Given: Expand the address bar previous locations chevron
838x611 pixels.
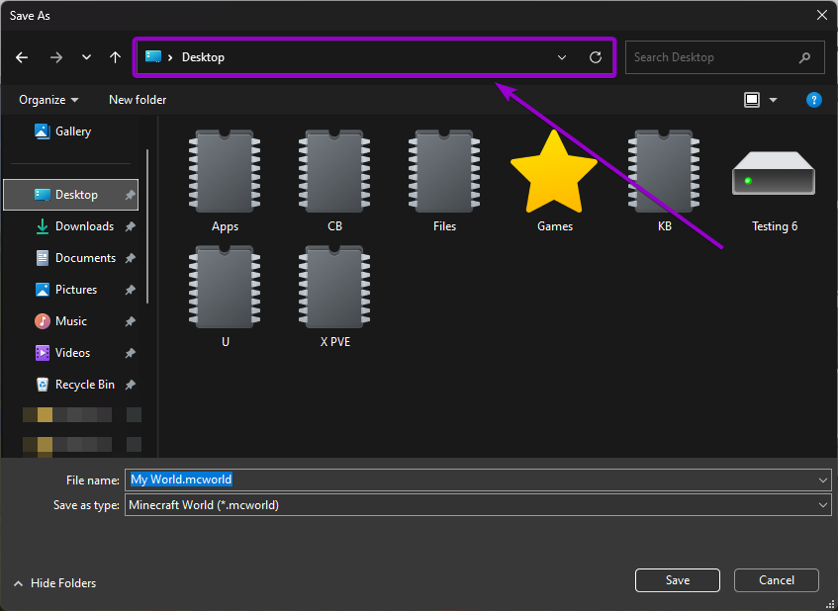Looking at the screenshot, I should click(562, 57).
